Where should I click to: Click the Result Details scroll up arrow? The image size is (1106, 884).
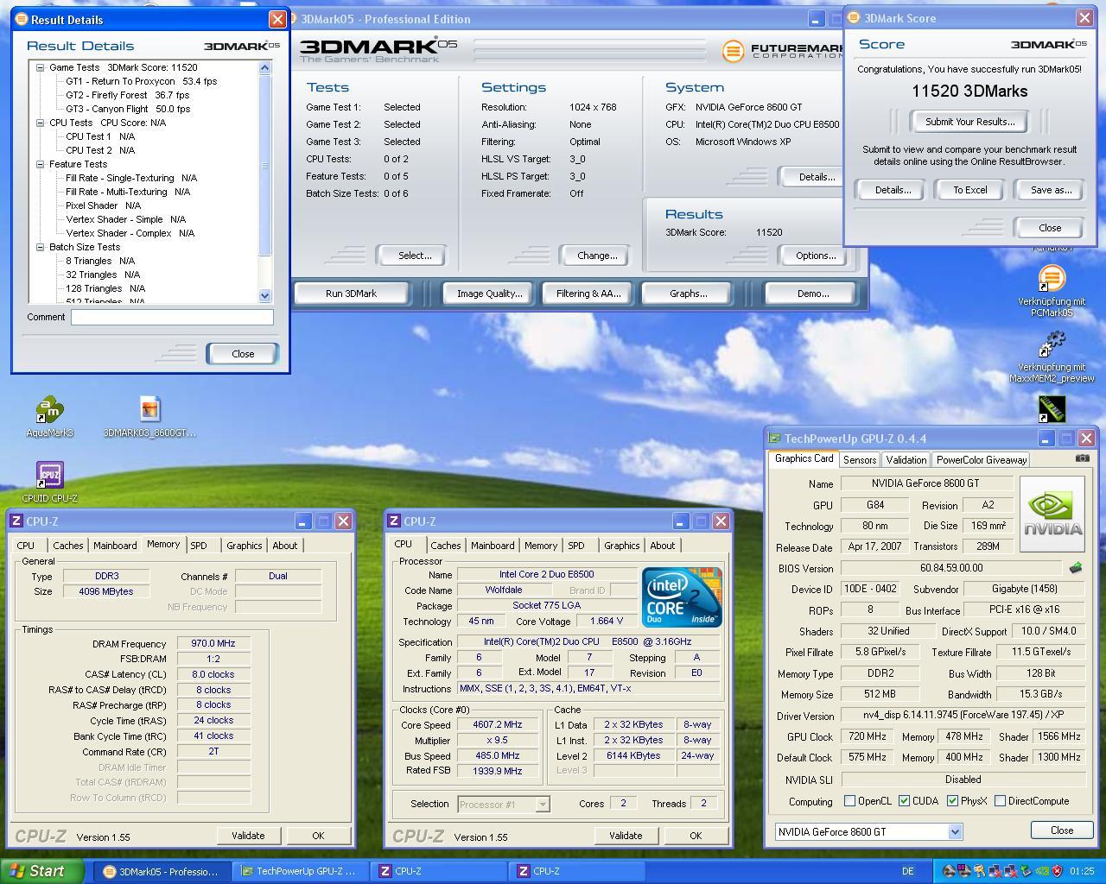(x=264, y=67)
